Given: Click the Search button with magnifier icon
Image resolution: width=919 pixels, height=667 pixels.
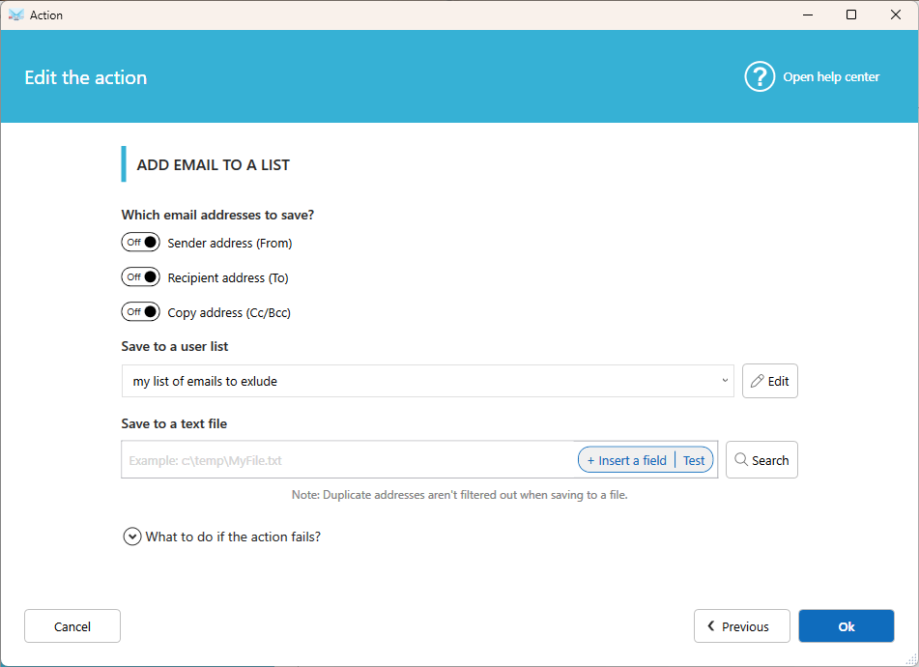Looking at the screenshot, I should (x=761, y=460).
